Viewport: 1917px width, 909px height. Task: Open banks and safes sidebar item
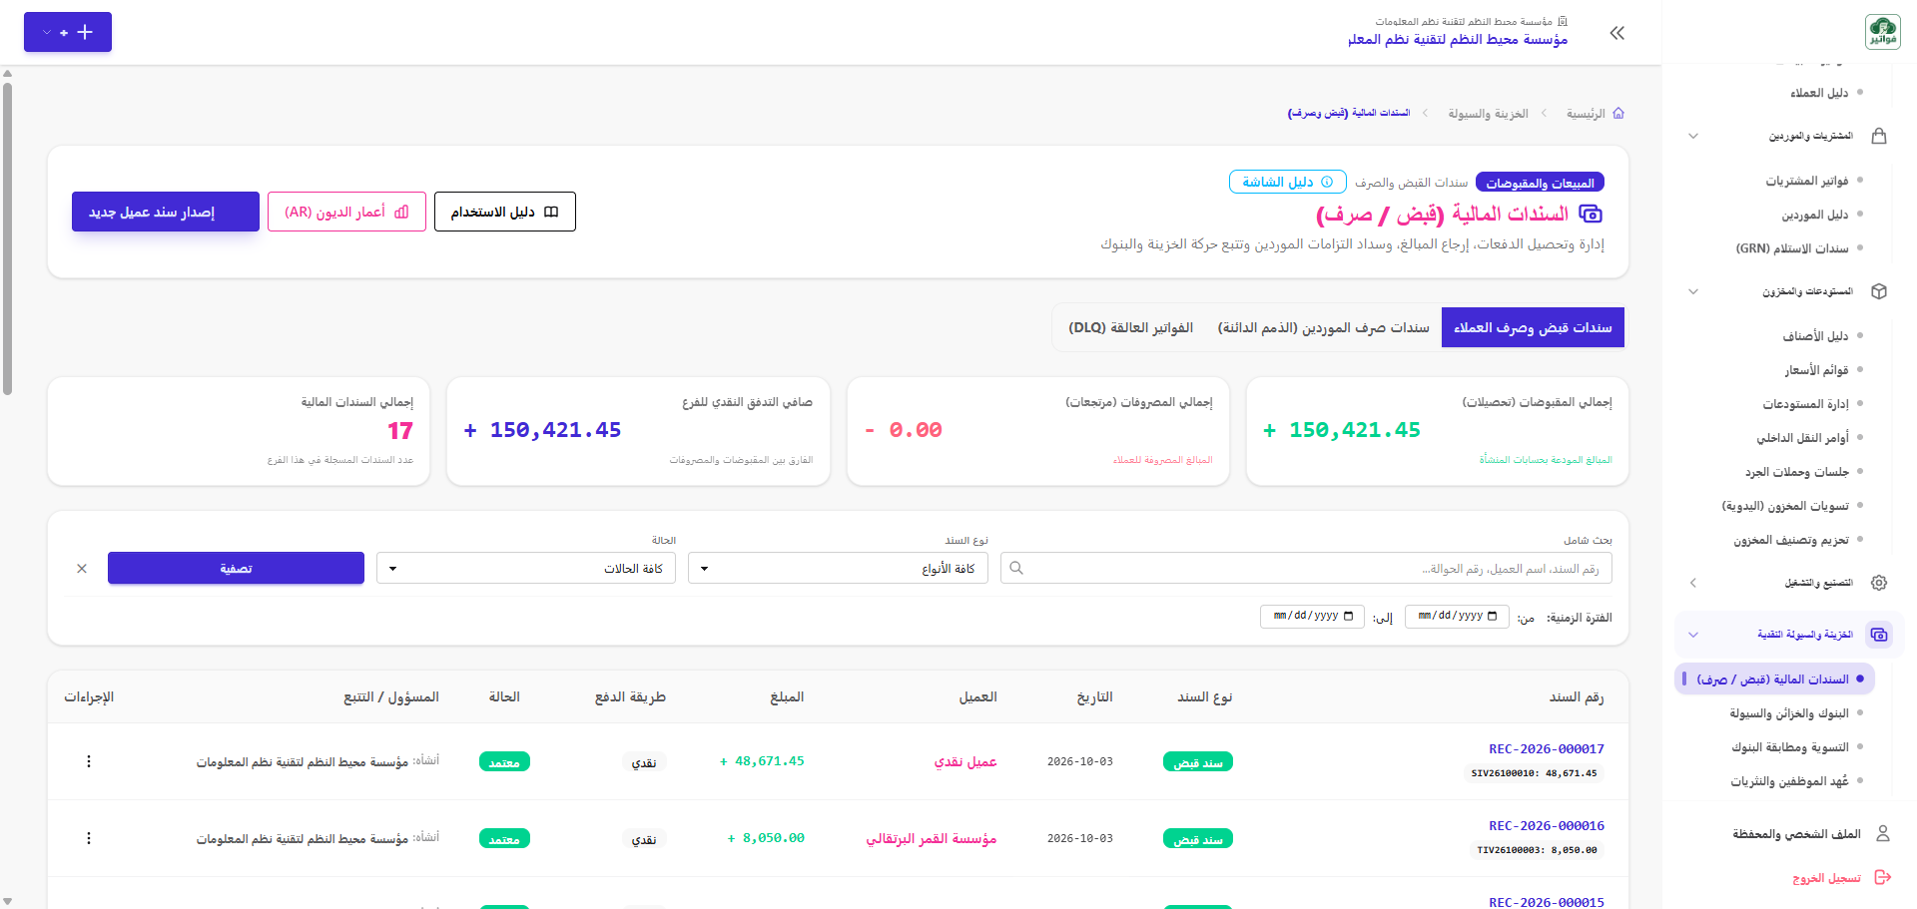[1788, 713]
